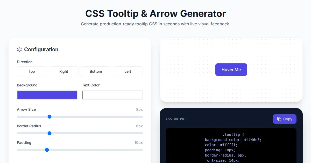Click the Arrow Size slider handle
311x163 pixels.
click(50, 117)
